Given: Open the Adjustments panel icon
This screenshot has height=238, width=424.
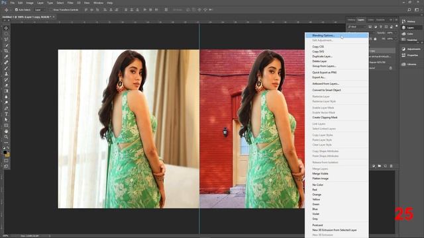Looking at the screenshot, I should (x=403, y=49).
